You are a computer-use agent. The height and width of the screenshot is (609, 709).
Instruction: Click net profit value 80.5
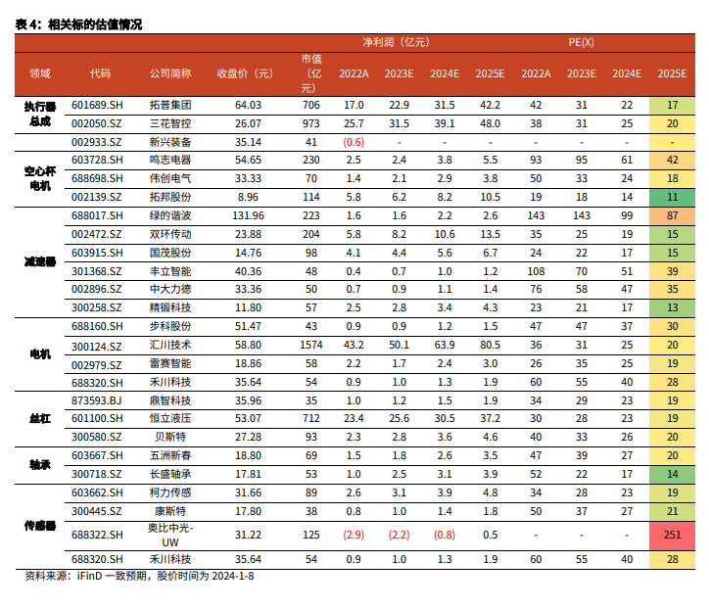pyautogui.click(x=490, y=346)
